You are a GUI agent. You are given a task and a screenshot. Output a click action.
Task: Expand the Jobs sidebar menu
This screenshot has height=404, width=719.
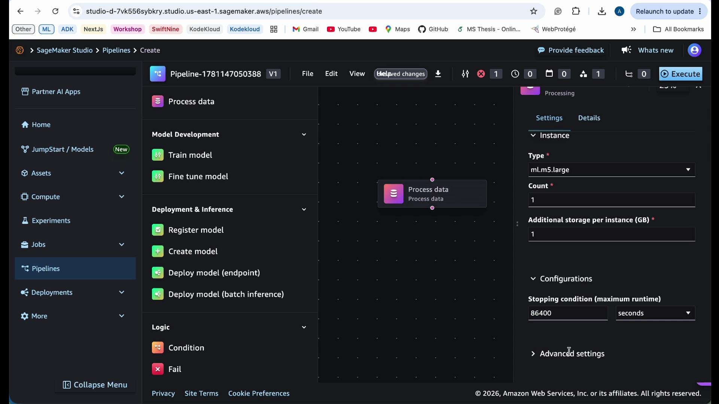[x=121, y=245]
